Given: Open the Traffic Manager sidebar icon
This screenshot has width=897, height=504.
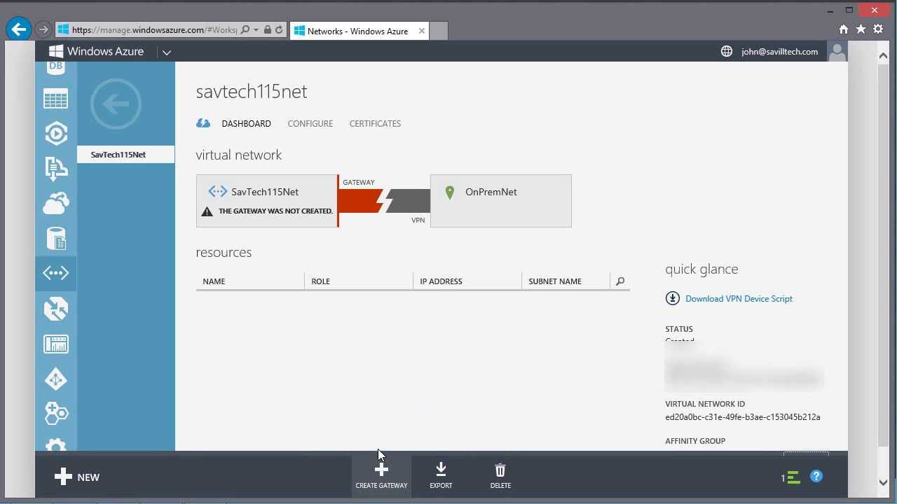Looking at the screenshot, I should click(x=55, y=309).
